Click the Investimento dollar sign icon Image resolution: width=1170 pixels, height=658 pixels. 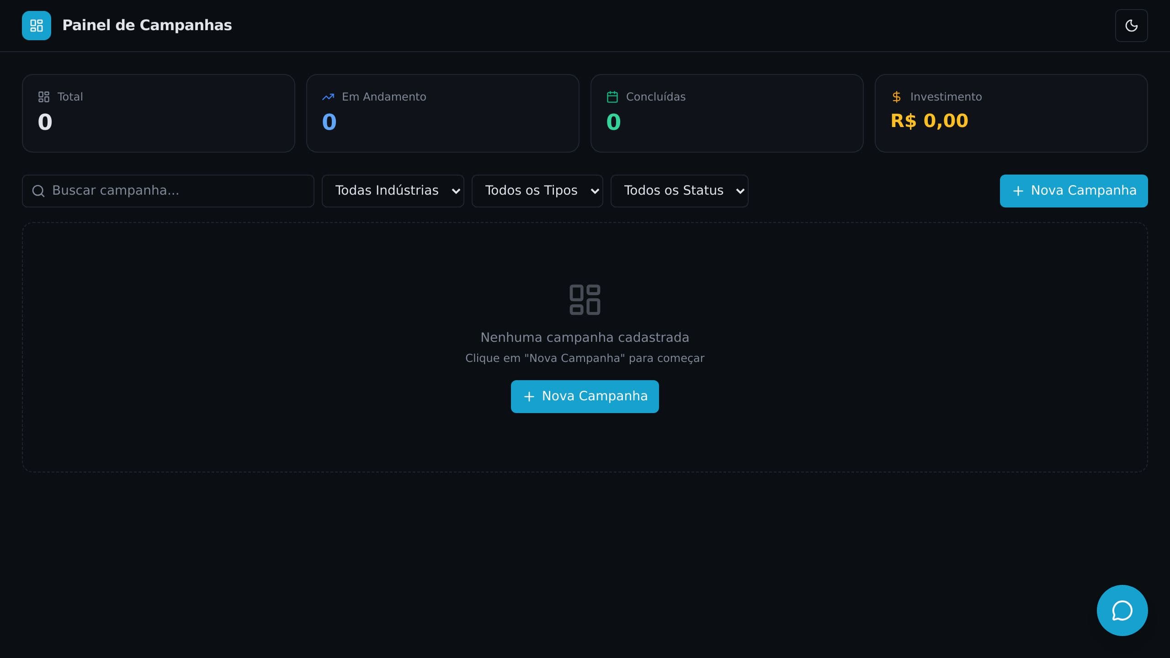pos(897,97)
